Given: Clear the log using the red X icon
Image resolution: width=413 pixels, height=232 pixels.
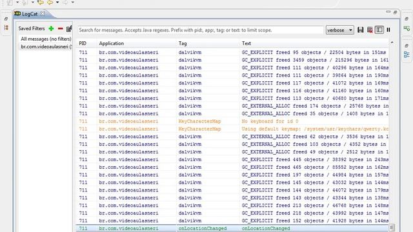Looking at the screenshot, I should pos(370,30).
